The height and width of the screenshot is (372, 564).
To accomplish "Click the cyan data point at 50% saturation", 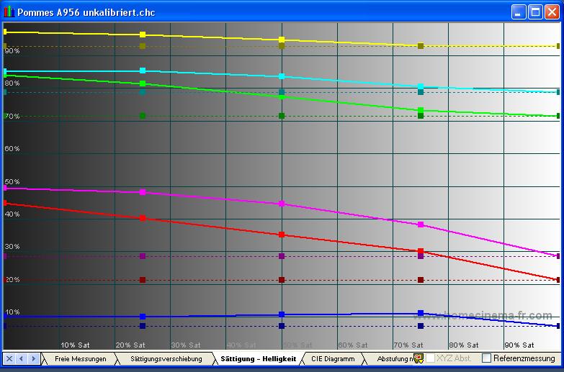I will (x=282, y=76).
